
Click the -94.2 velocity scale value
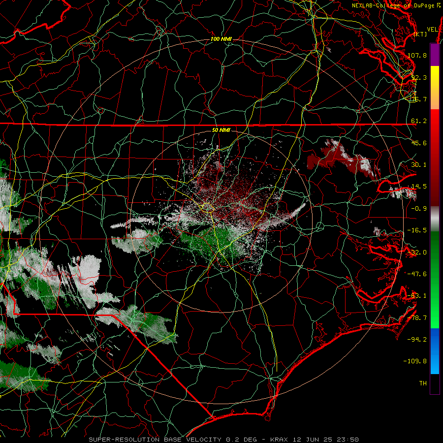click(x=417, y=339)
